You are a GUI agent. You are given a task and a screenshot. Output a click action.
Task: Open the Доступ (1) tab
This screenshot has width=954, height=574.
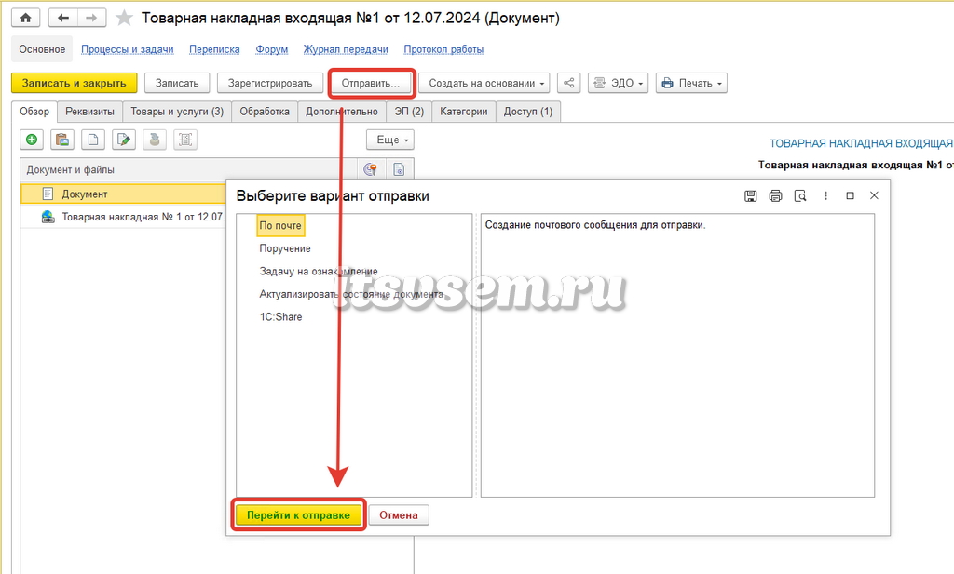tap(528, 112)
